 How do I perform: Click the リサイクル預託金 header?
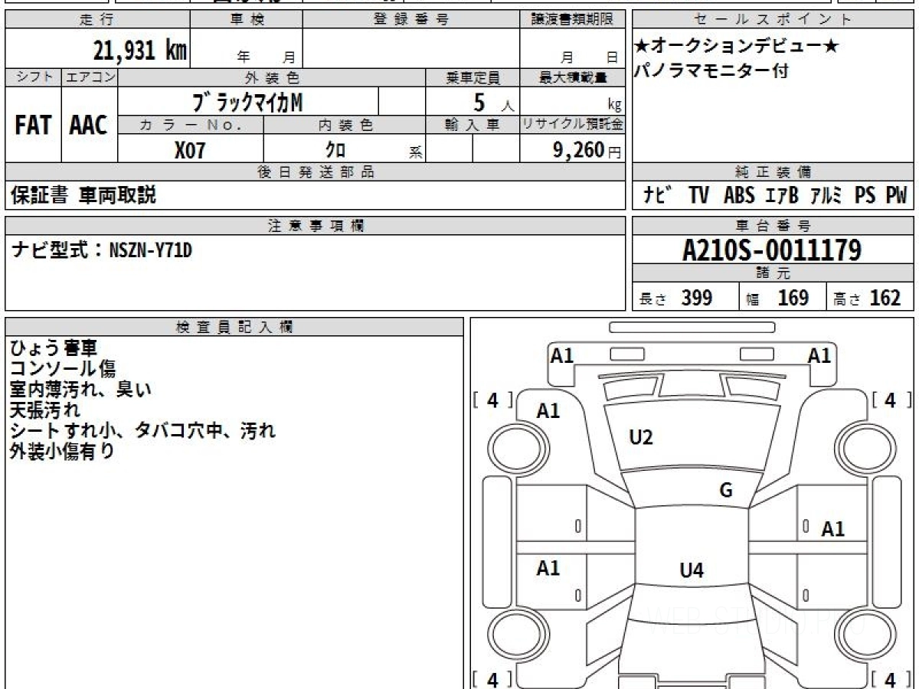572,125
